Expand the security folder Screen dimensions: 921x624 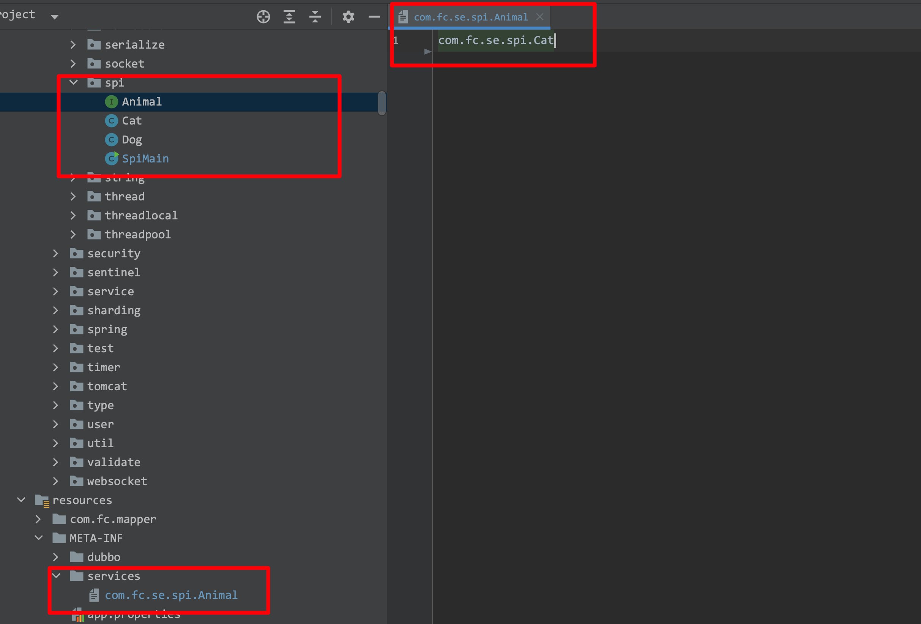(55, 254)
